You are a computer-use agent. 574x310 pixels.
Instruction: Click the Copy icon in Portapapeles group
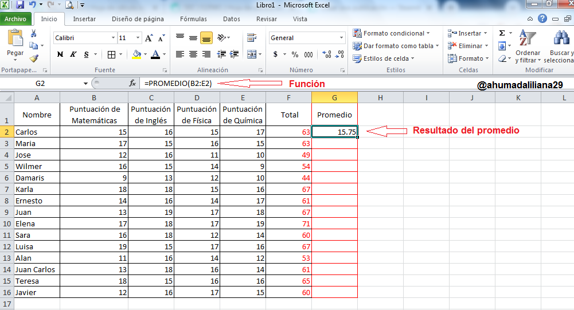[x=33, y=46]
